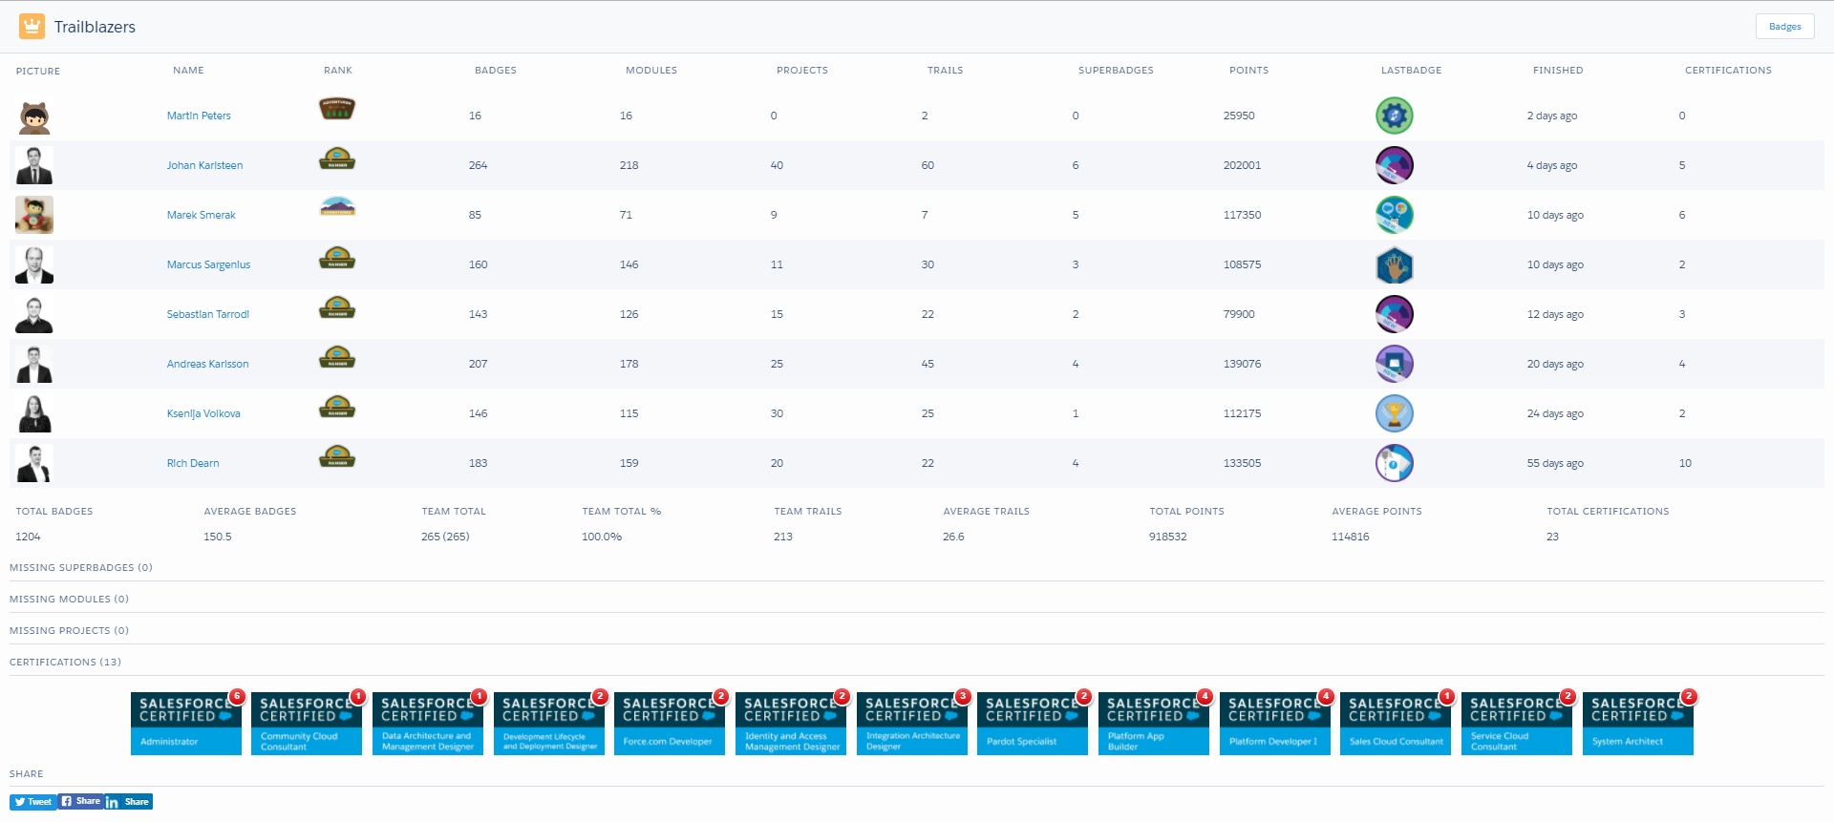Click Rich Dearn's profile photo
The height and width of the screenshot is (822, 1834).
(34, 463)
